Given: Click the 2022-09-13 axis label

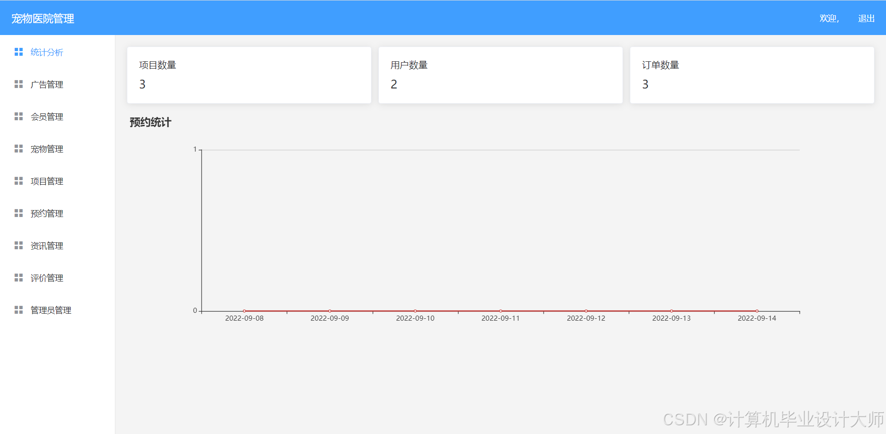Looking at the screenshot, I should 671,318.
